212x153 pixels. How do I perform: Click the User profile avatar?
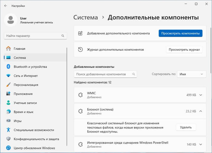pos(11,20)
